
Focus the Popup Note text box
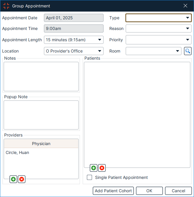click(x=41, y=115)
